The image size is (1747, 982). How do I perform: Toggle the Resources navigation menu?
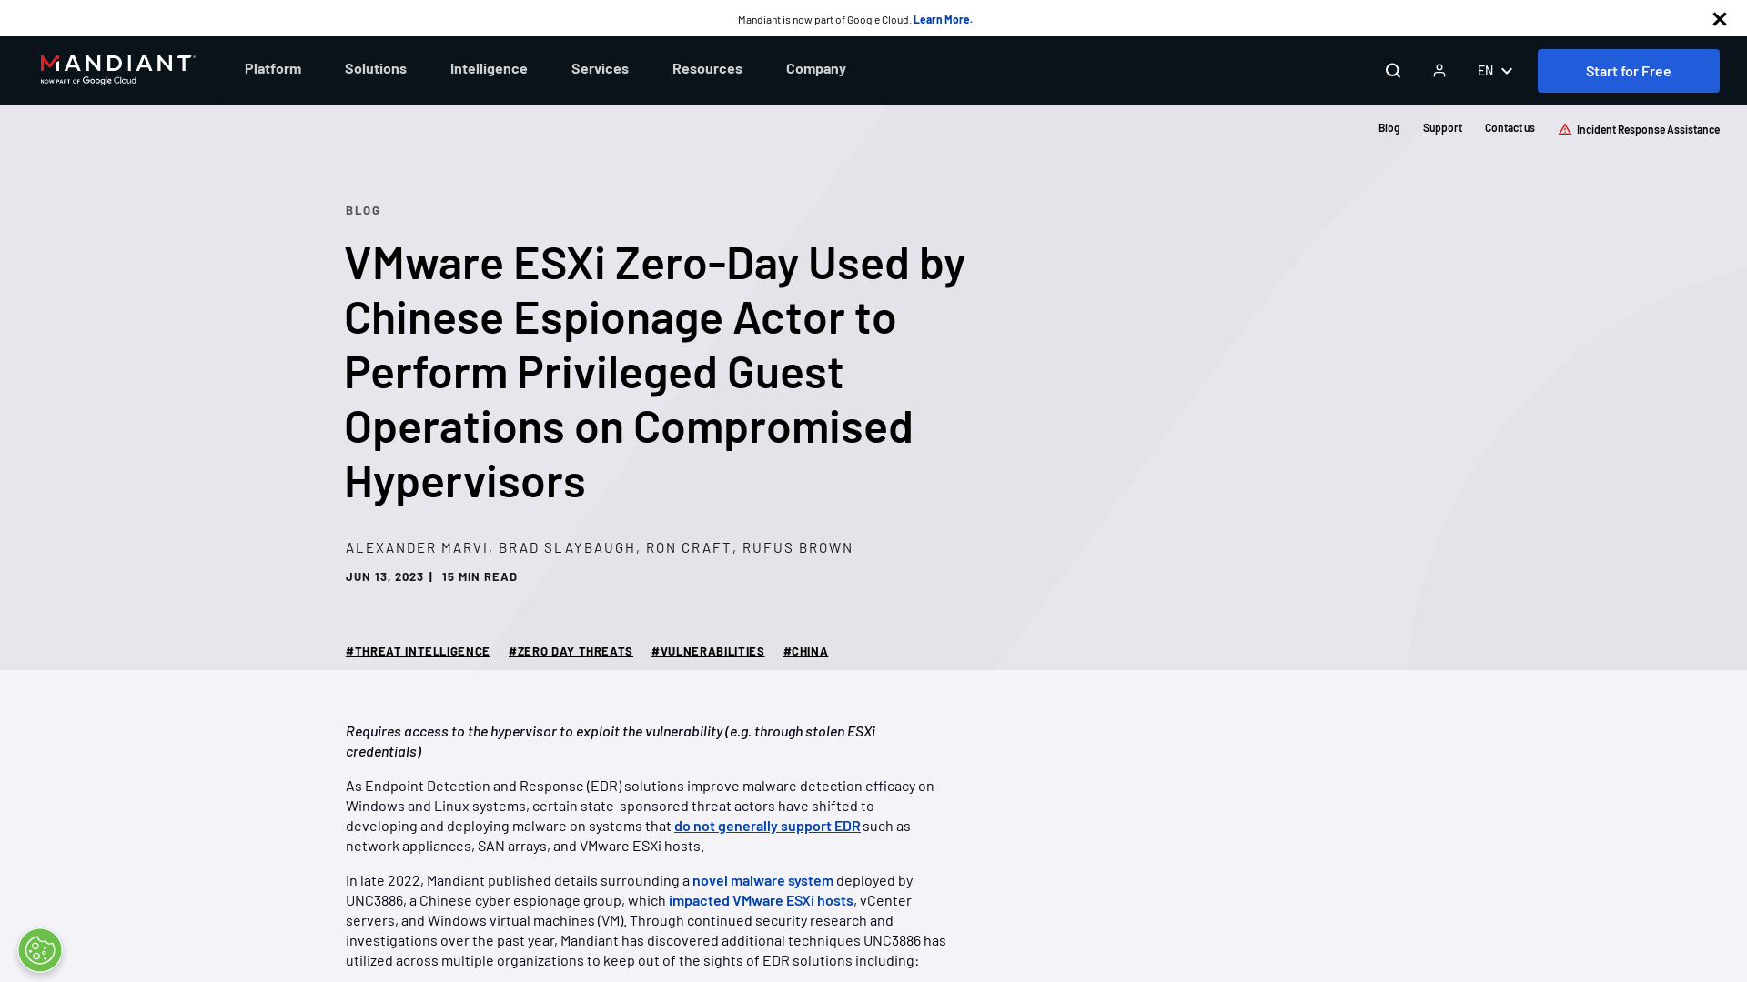click(707, 68)
